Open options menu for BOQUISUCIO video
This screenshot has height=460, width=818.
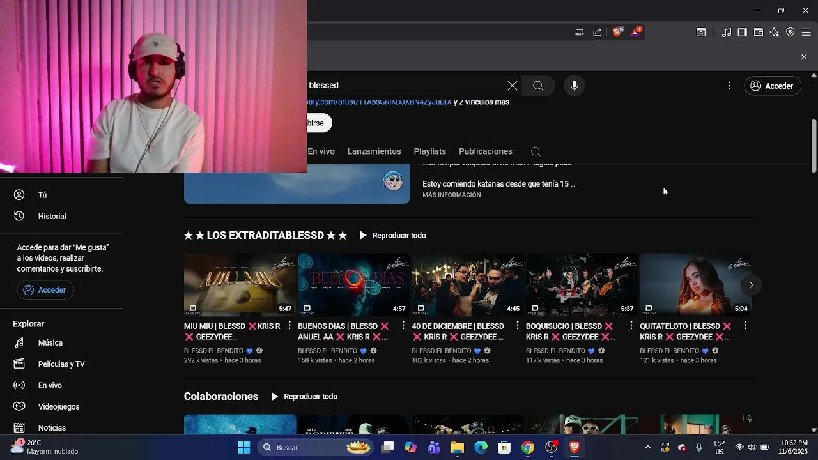point(631,326)
